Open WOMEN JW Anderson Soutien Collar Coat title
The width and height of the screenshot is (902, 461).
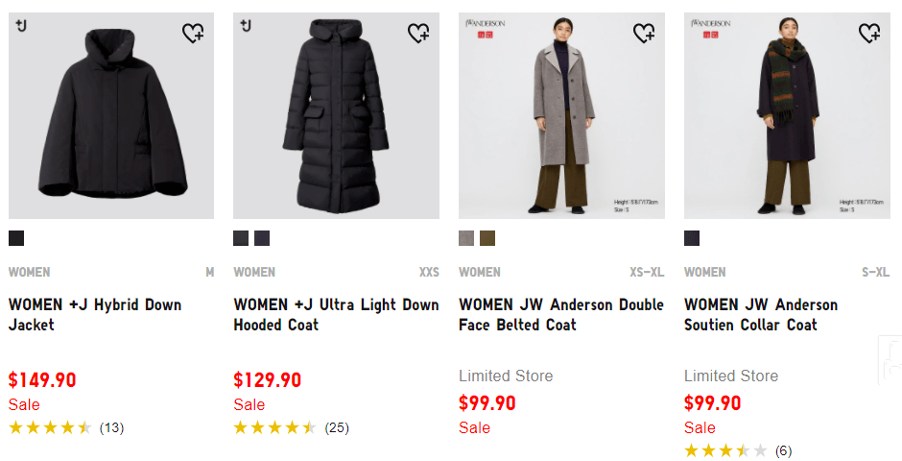pos(760,315)
